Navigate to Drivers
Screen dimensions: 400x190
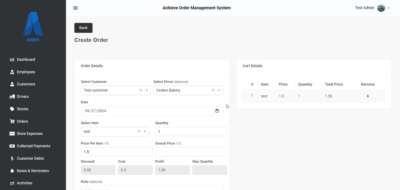23,96
